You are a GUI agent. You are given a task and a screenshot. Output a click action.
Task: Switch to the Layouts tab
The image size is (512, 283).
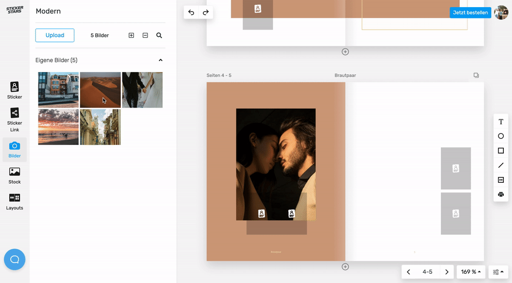(x=14, y=201)
